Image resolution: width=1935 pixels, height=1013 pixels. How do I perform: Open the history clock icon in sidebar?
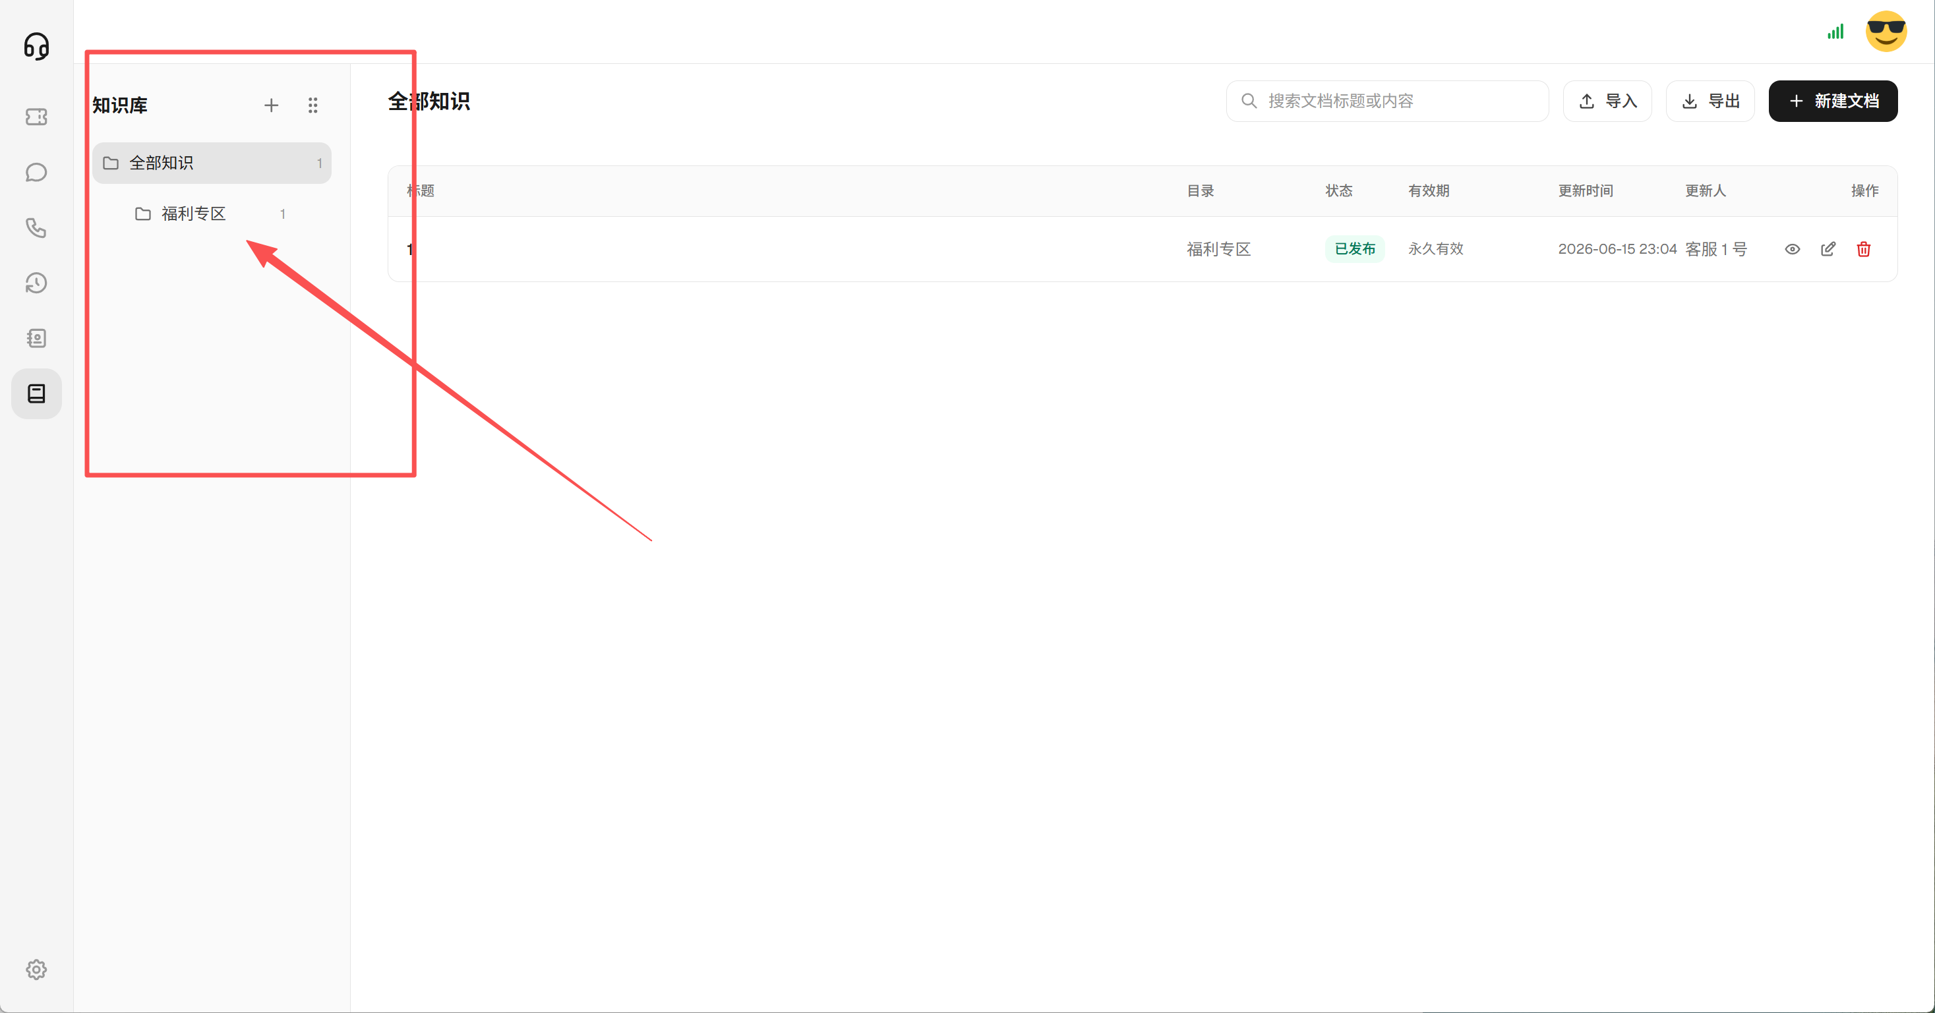point(36,283)
